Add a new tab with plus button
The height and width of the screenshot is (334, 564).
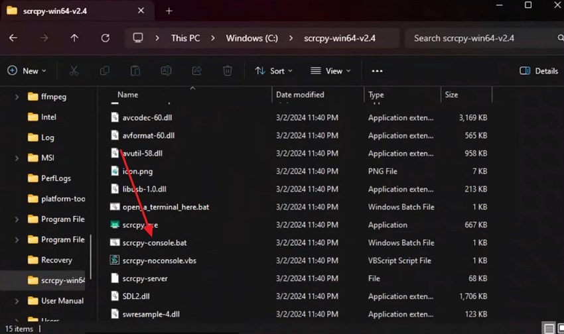[169, 11]
